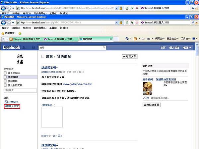
Task: Open the 工具(O) command bar menu
Action: tap(185, 38)
